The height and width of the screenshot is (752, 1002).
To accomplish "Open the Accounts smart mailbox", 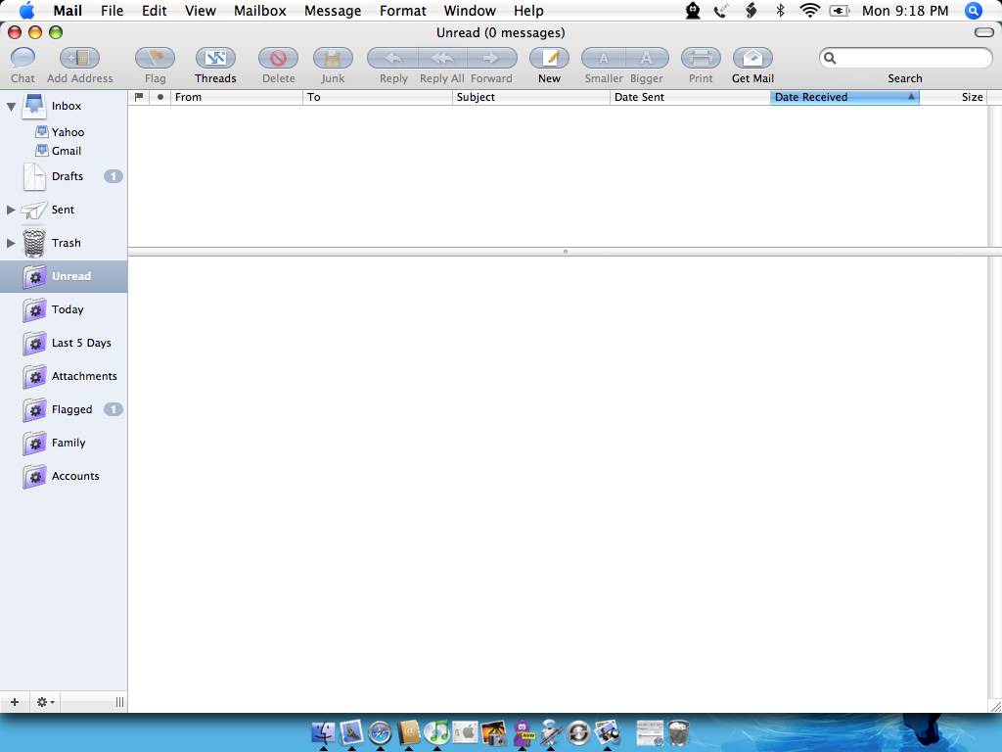I will pos(74,476).
